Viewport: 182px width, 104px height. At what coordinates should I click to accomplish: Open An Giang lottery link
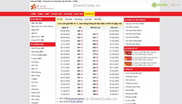pos(35,62)
